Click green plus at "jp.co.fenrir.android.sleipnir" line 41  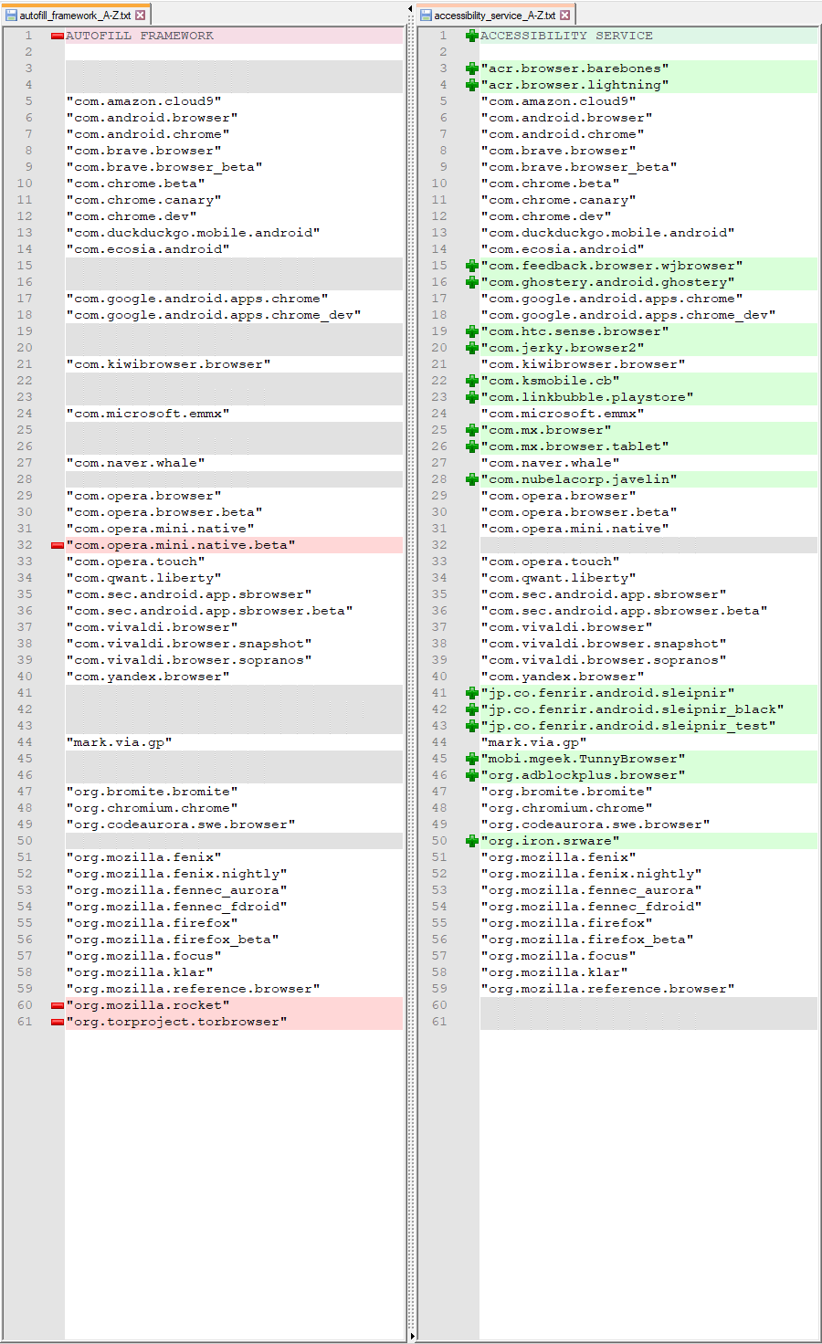coord(471,693)
